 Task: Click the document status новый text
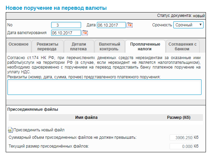point(199,16)
